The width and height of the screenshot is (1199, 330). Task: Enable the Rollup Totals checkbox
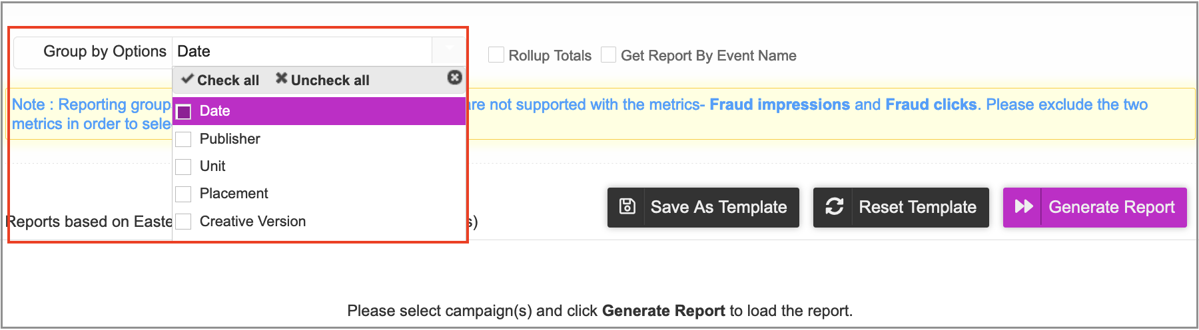tap(496, 55)
